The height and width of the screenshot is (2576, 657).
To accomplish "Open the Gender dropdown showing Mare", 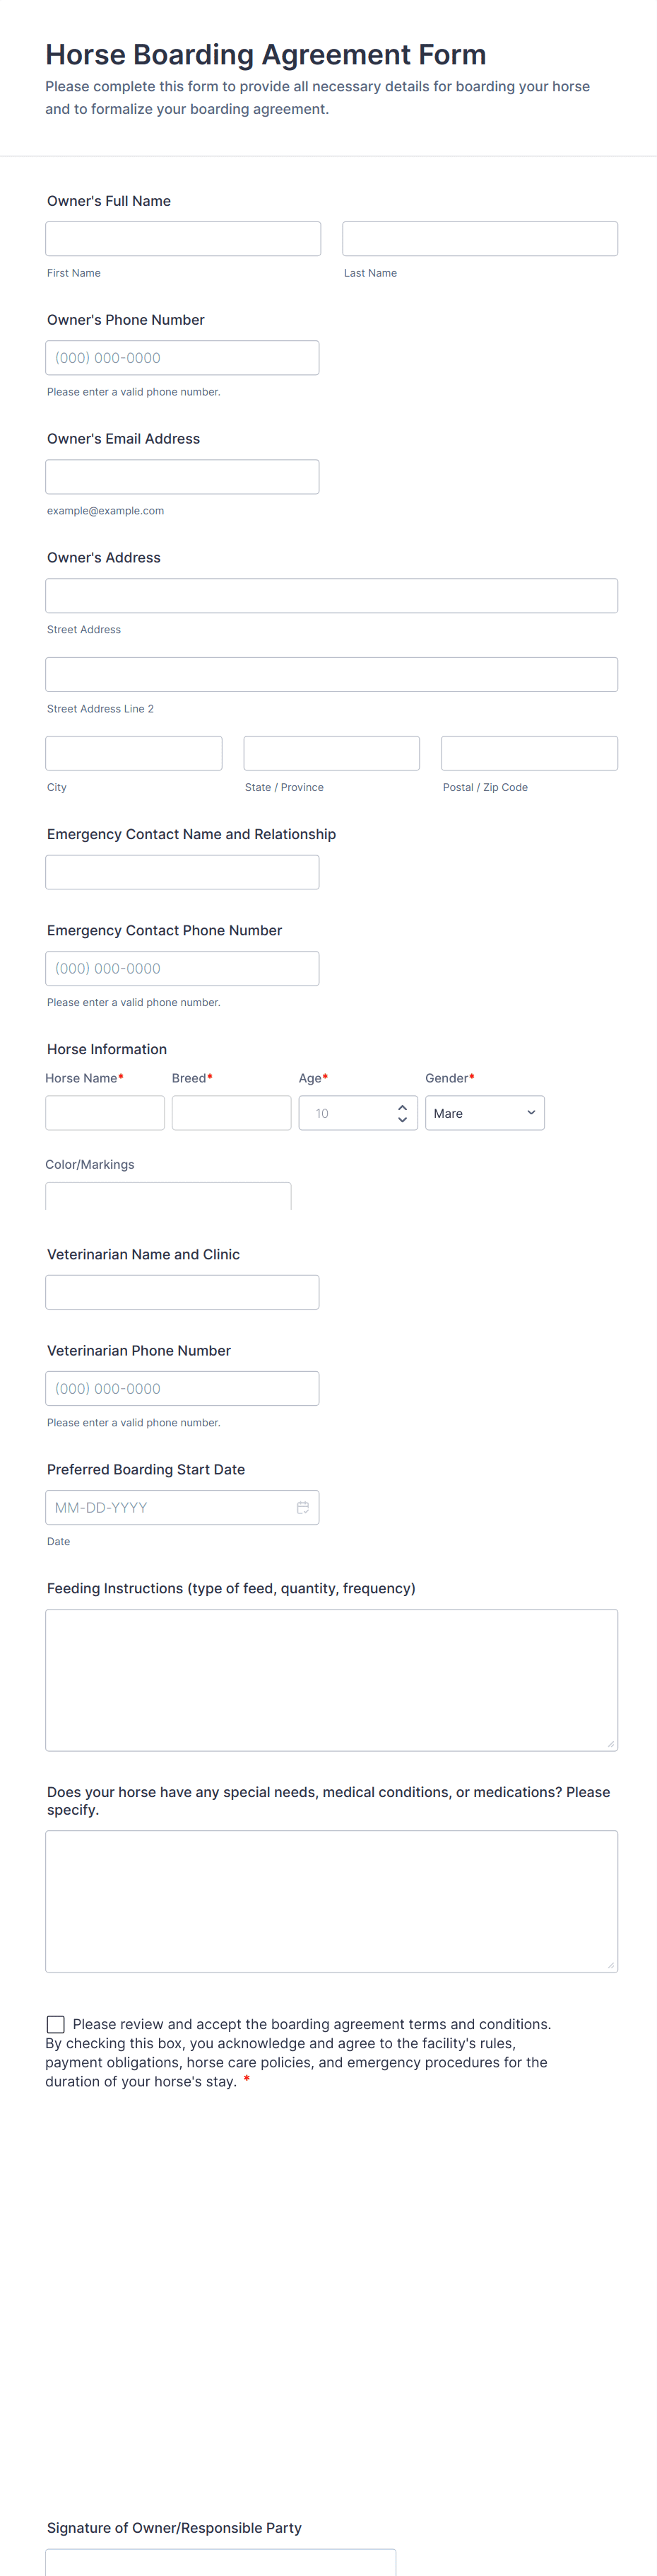I will pyautogui.click(x=484, y=1113).
